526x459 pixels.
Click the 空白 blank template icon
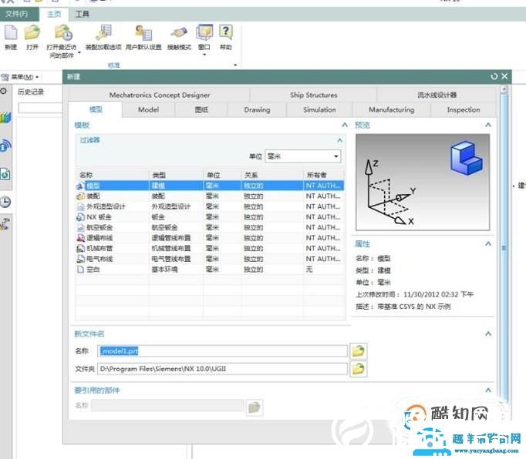click(x=80, y=269)
